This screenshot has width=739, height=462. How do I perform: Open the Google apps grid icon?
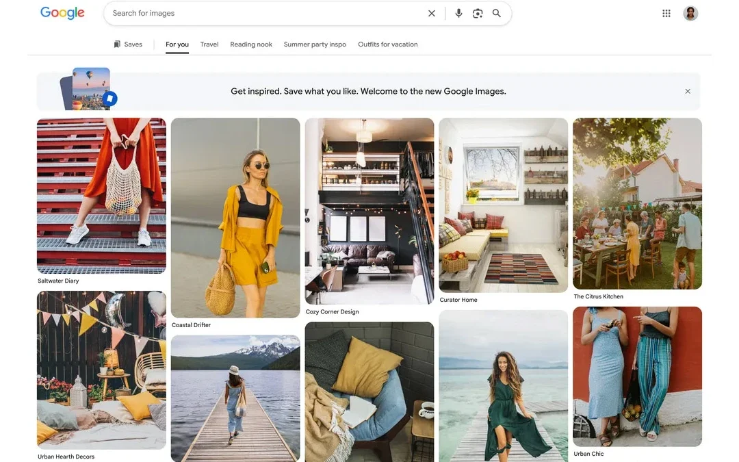point(666,13)
